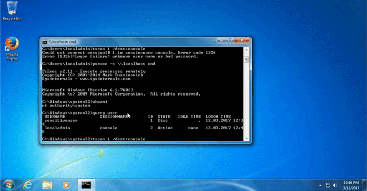
Task: Click the cmd window title bar icon
Action: (x=45, y=42)
